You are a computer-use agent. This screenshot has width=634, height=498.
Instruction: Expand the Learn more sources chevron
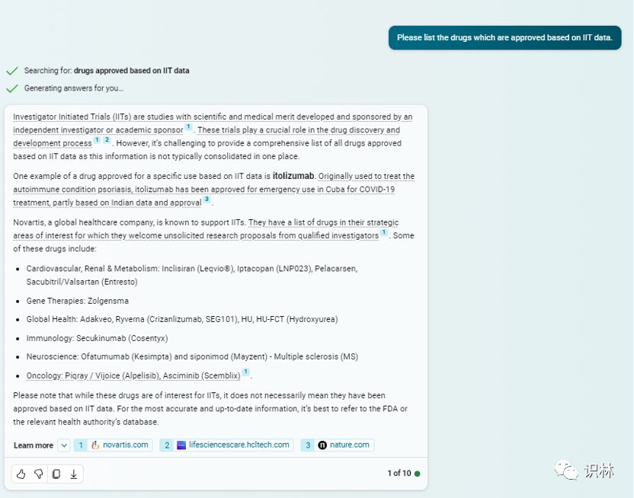pos(64,445)
